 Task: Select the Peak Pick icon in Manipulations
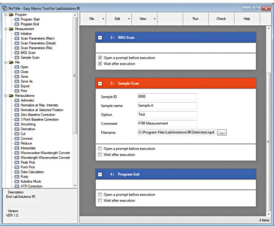pyautogui.click(x=17, y=162)
